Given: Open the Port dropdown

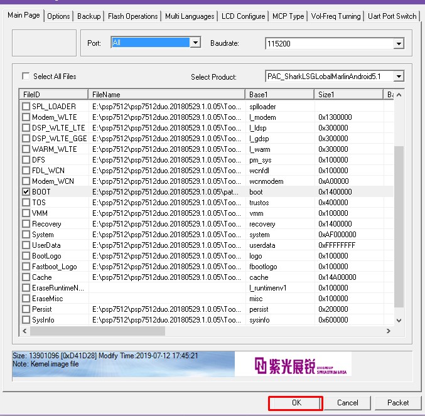Looking at the screenshot, I should pos(195,43).
